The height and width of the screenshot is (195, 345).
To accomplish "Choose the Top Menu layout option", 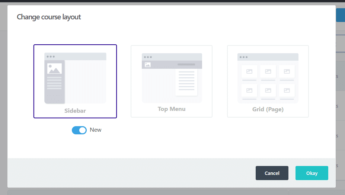I will point(172,81).
